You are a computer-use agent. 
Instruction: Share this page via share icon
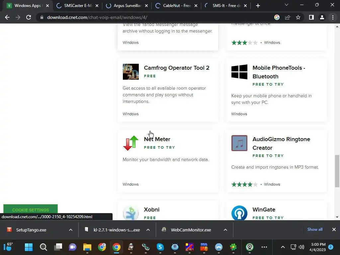(x=288, y=17)
